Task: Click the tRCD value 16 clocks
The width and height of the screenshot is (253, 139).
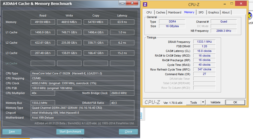Action: click(204, 56)
